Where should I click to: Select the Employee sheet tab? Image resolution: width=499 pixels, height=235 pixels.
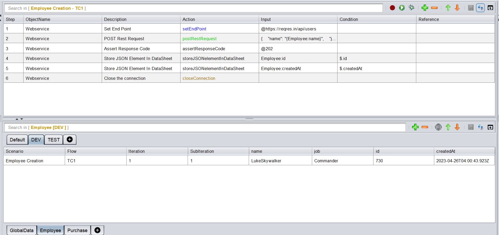click(x=50, y=230)
